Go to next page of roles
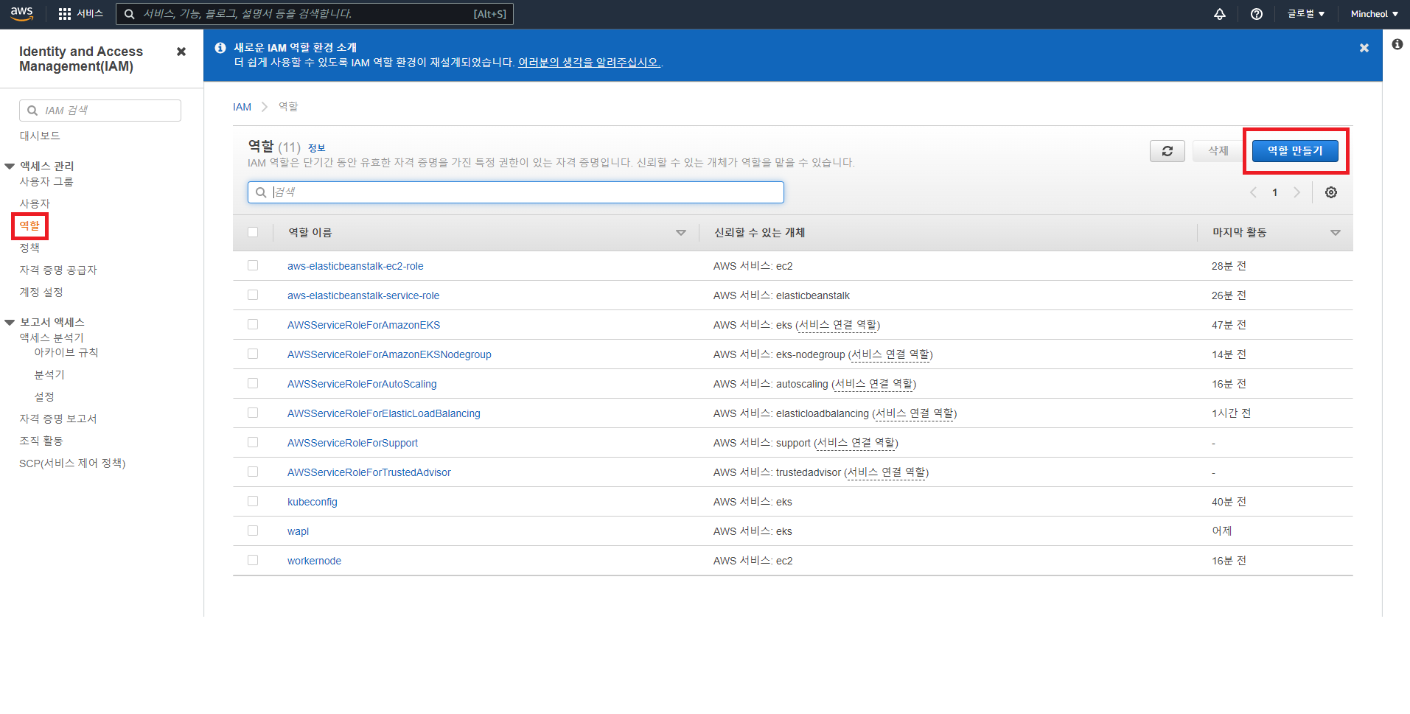Viewport: 1410px width, 714px height. pyautogui.click(x=1296, y=192)
